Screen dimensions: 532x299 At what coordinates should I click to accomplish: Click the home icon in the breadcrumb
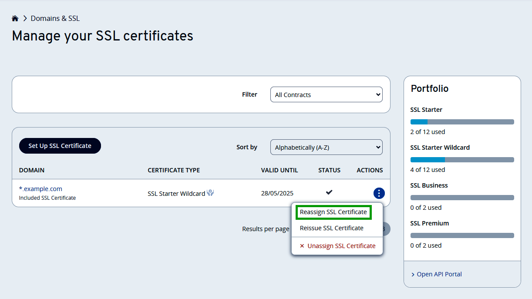[x=15, y=18]
